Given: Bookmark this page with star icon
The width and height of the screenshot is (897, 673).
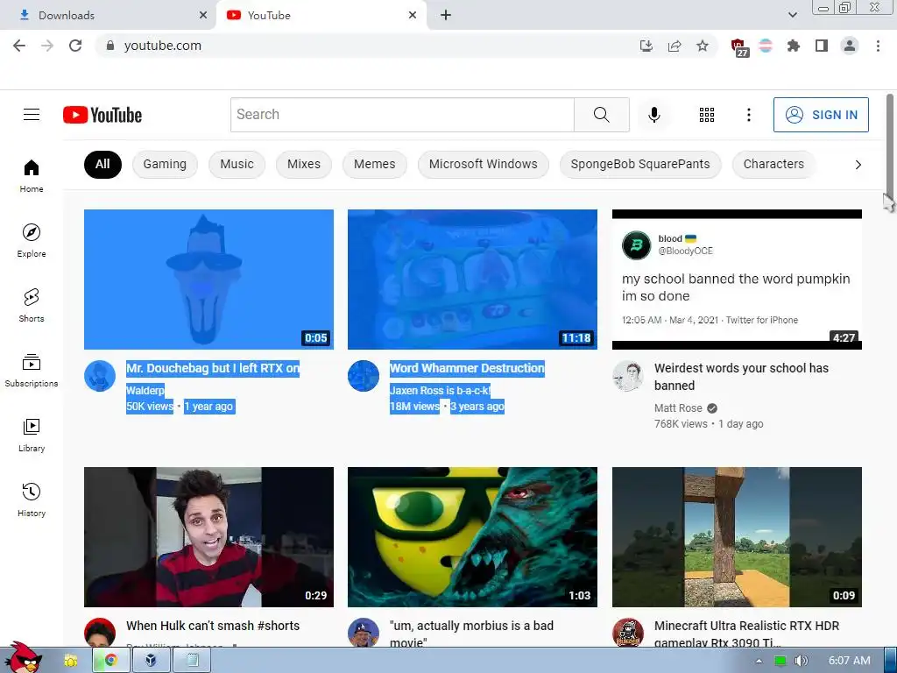Looking at the screenshot, I should pyautogui.click(x=703, y=46).
